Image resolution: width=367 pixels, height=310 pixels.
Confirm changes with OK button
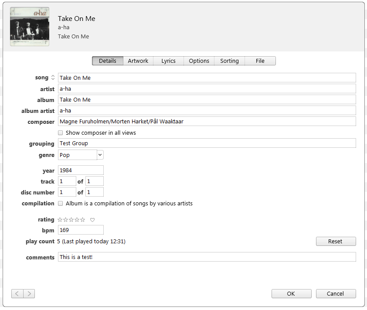pos(292,293)
